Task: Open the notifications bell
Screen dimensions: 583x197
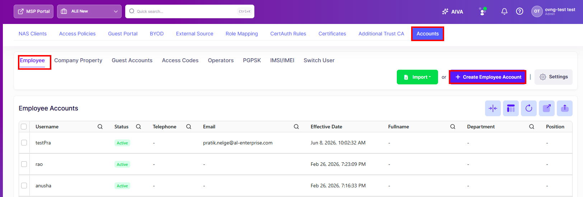Action: tap(504, 11)
